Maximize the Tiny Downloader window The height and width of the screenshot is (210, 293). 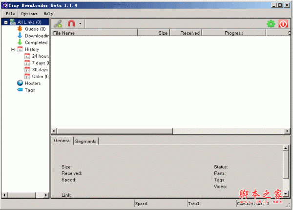[280, 5]
